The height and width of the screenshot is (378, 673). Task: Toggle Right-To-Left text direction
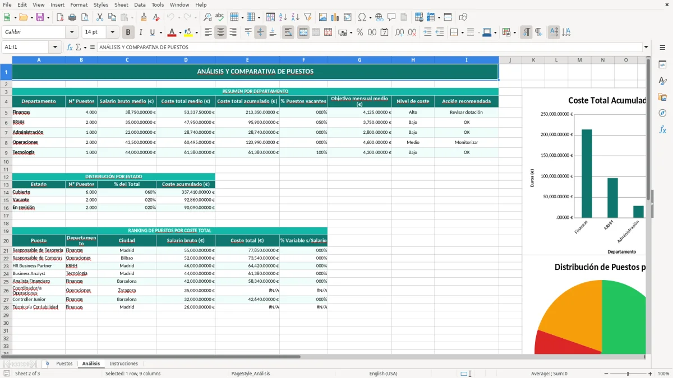point(538,32)
